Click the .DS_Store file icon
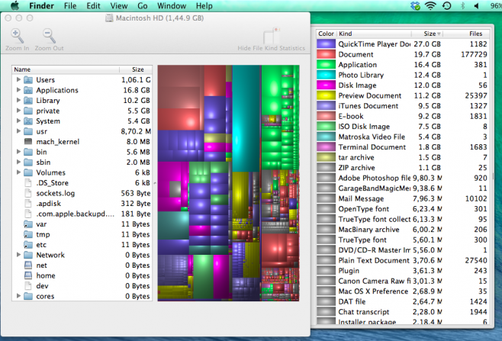 click(x=28, y=182)
